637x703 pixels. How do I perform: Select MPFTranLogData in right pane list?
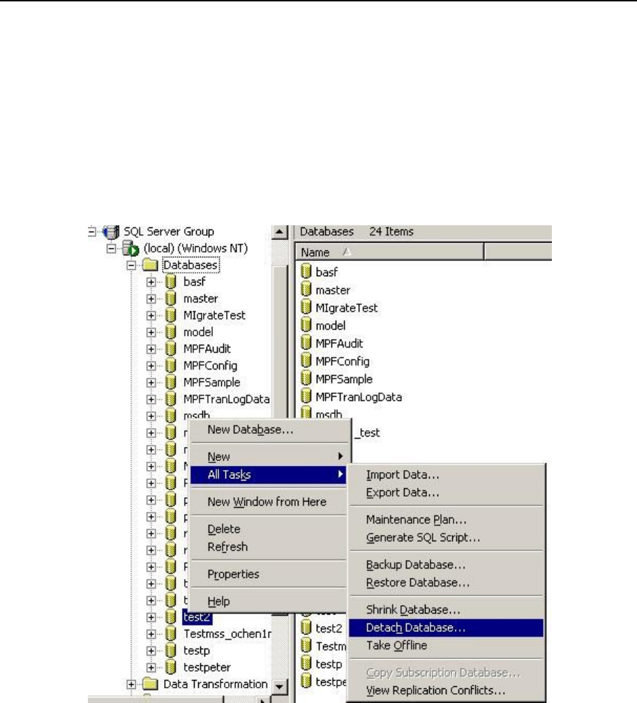(x=359, y=398)
